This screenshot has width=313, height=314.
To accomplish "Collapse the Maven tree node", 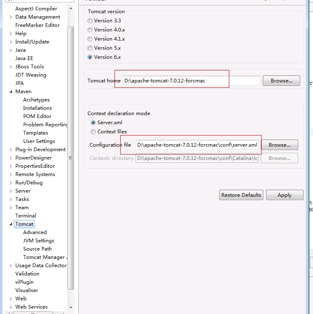I will [11, 92].
